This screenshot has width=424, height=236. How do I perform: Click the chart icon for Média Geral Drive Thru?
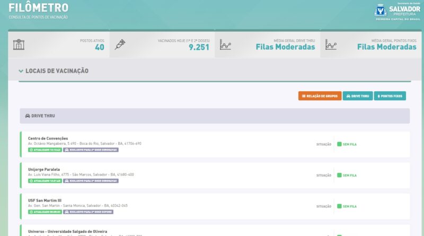coord(226,45)
